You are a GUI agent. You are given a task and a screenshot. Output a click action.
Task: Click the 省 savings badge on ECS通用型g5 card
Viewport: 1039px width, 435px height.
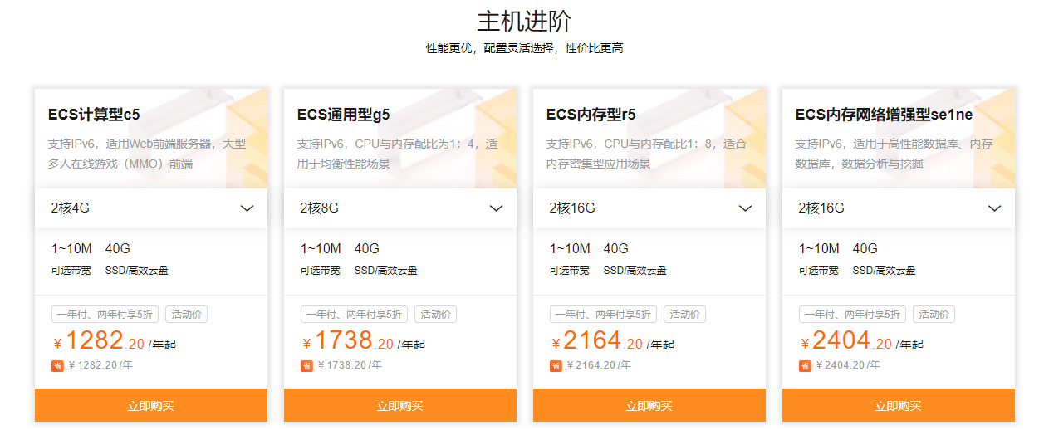coord(306,366)
